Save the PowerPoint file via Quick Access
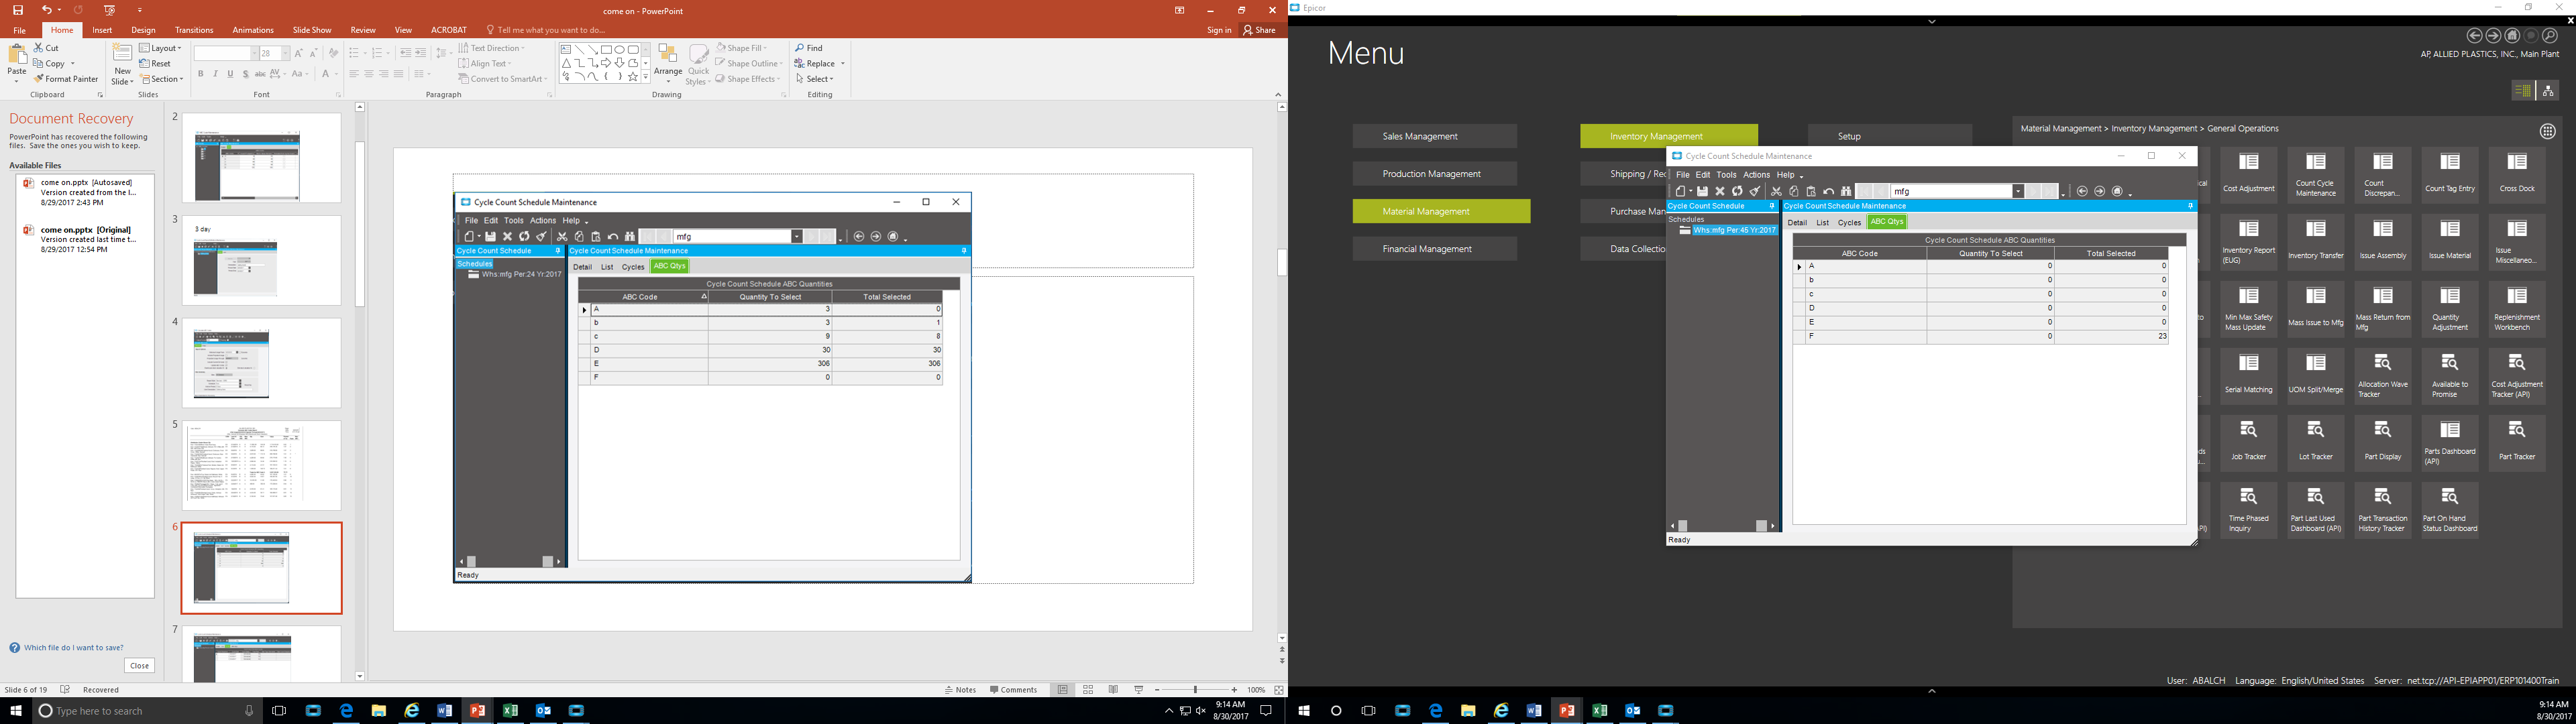 click(18, 10)
